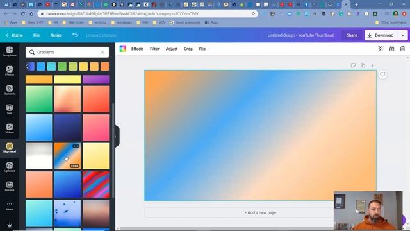This screenshot has width=410, height=231.
Task: Open the background color picker square
Action: (x=122, y=49)
